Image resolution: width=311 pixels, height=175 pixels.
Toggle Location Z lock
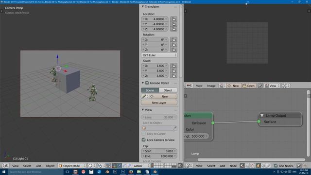[x=174, y=29]
